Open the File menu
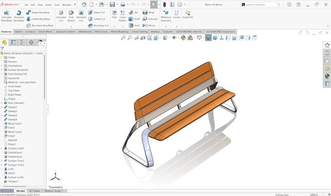The image size is (331, 196). 26,5
